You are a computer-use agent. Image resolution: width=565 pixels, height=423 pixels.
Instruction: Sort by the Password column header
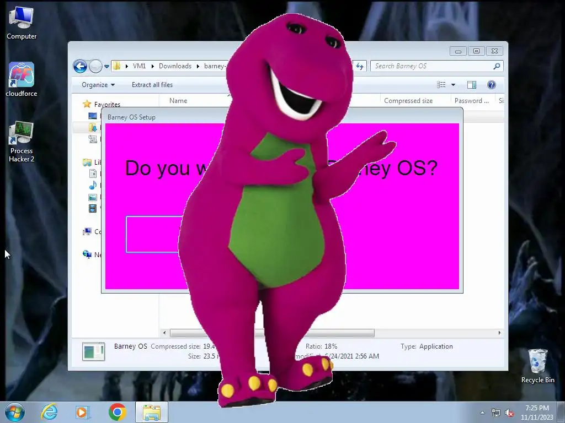click(472, 101)
